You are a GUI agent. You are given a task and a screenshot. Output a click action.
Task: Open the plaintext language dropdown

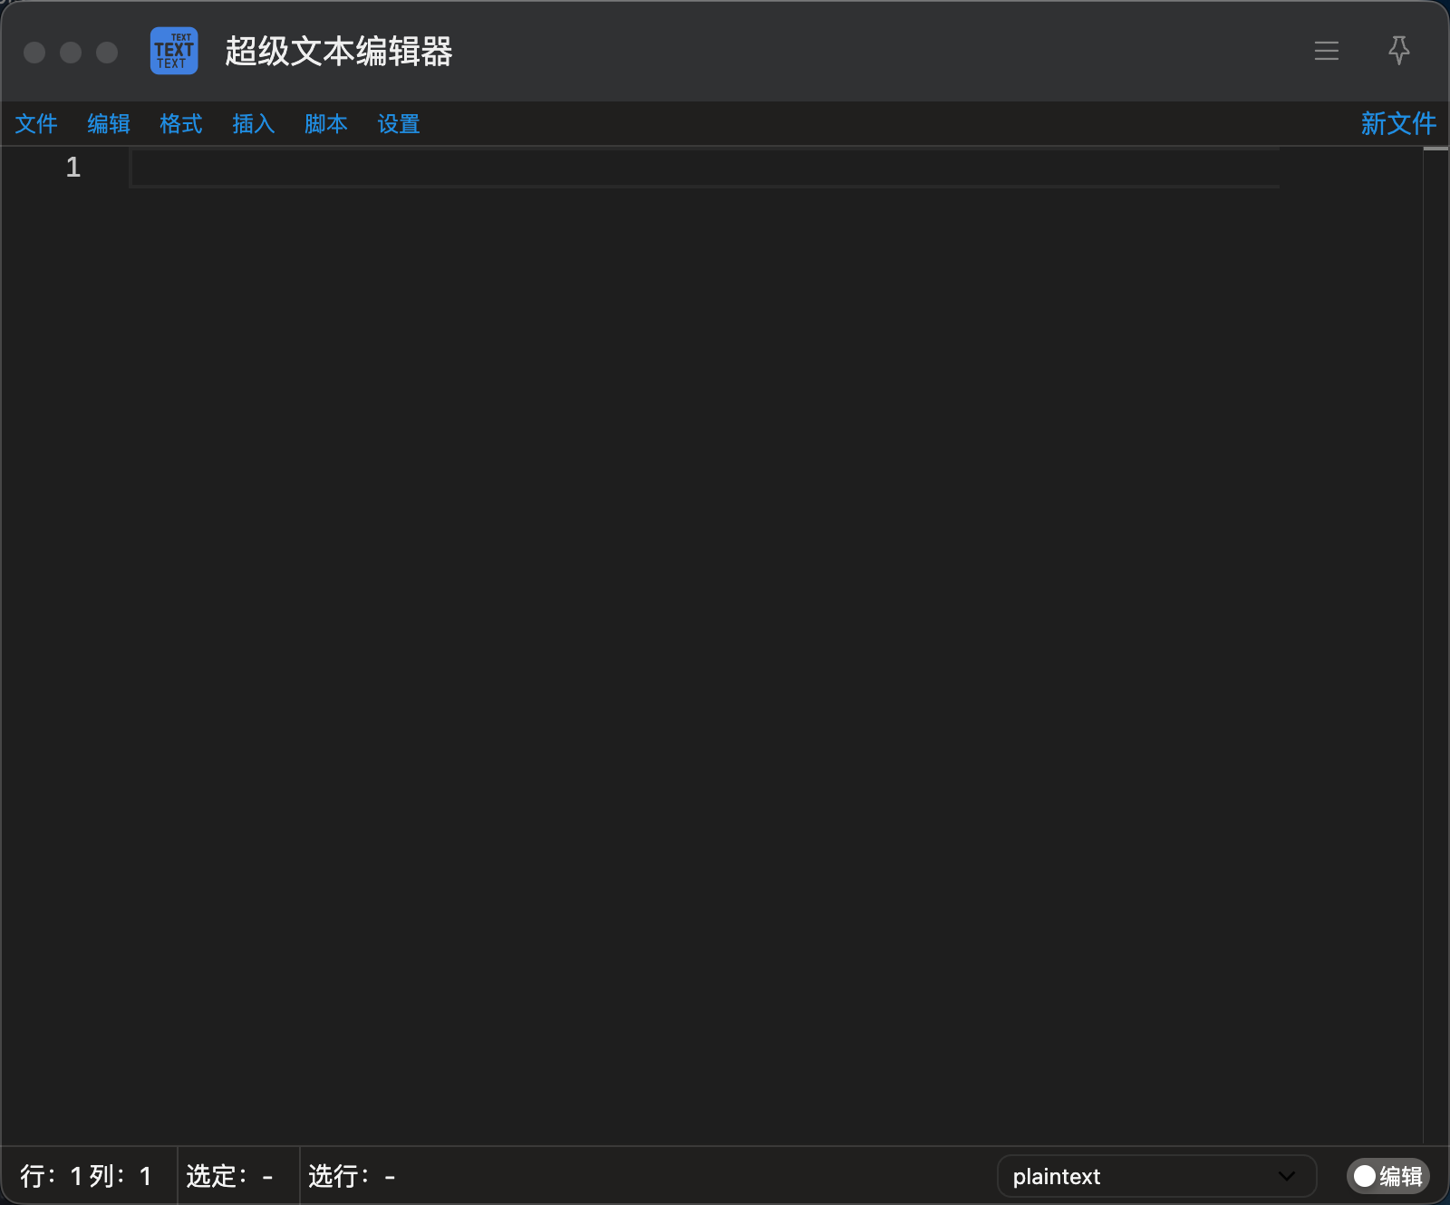coord(1156,1176)
